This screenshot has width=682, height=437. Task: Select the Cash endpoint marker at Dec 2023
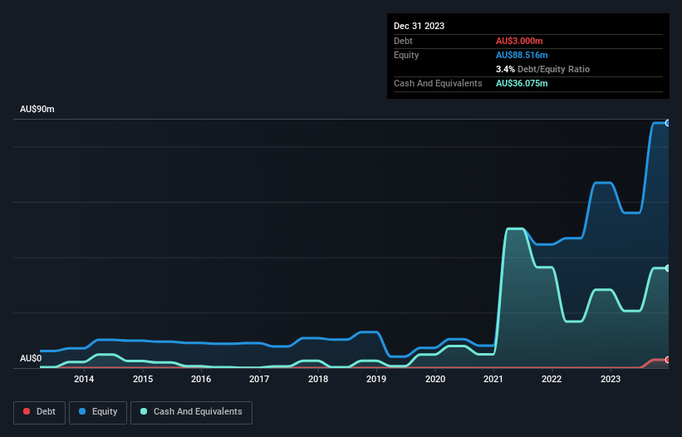(x=668, y=268)
